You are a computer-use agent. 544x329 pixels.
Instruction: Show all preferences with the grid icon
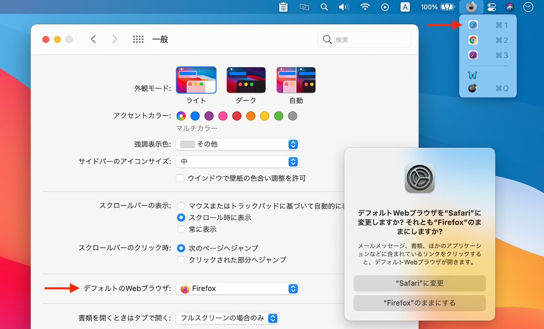[138, 39]
